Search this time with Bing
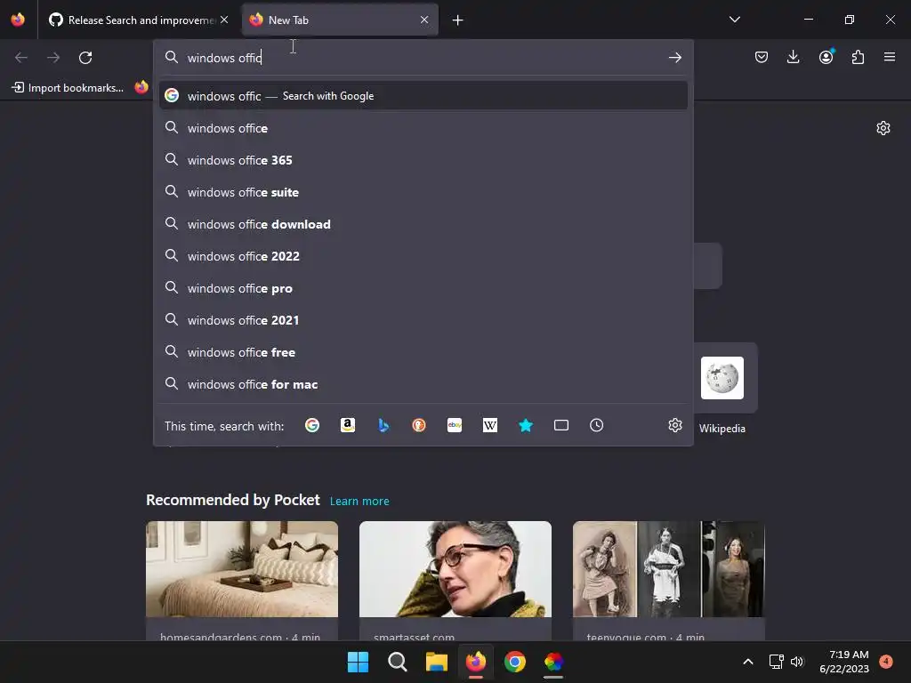 coord(383,426)
